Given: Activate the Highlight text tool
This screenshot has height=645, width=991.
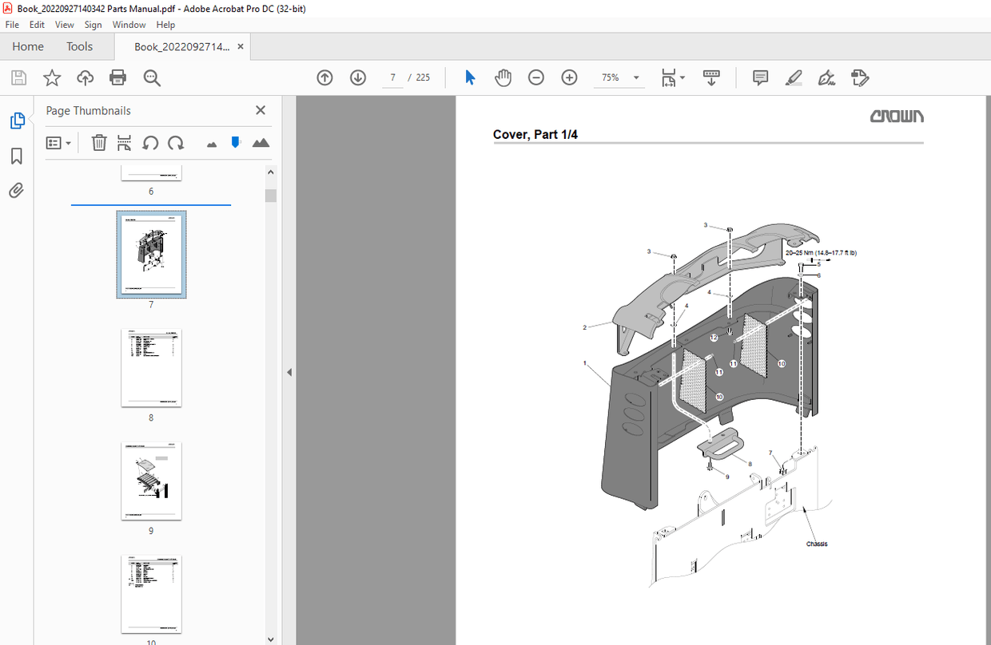Looking at the screenshot, I should (x=794, y=77).
